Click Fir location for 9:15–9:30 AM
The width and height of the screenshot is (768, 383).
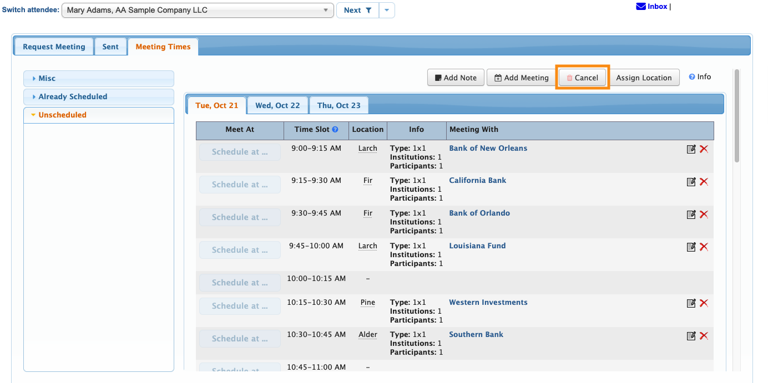pyautogui.click(x=367, y=181)
